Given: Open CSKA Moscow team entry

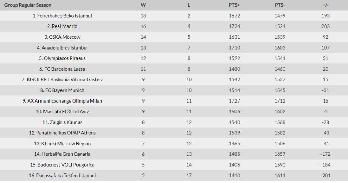Looking at the screenshot, I should click(x=62, y=37).
